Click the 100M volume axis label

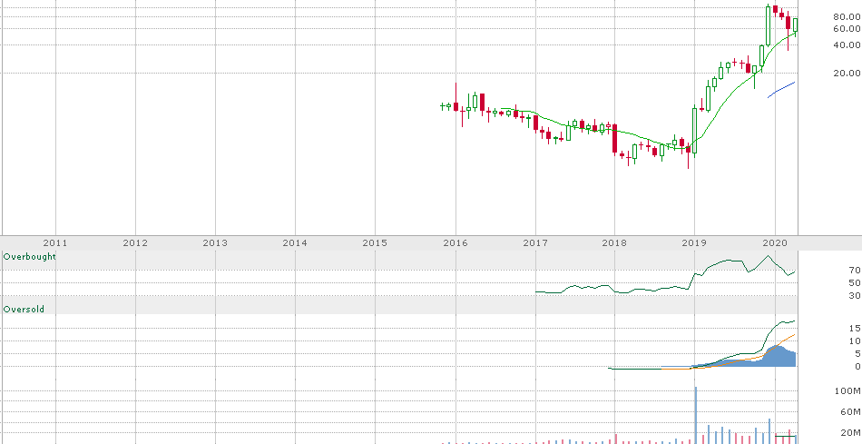(x=847, y=390)
